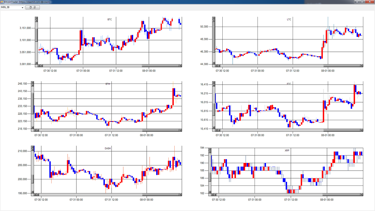Viewport: 375px width, 211px height.
Task: Click XRP chart horizontal scrollbar thumb
Action: coord(341,195)
